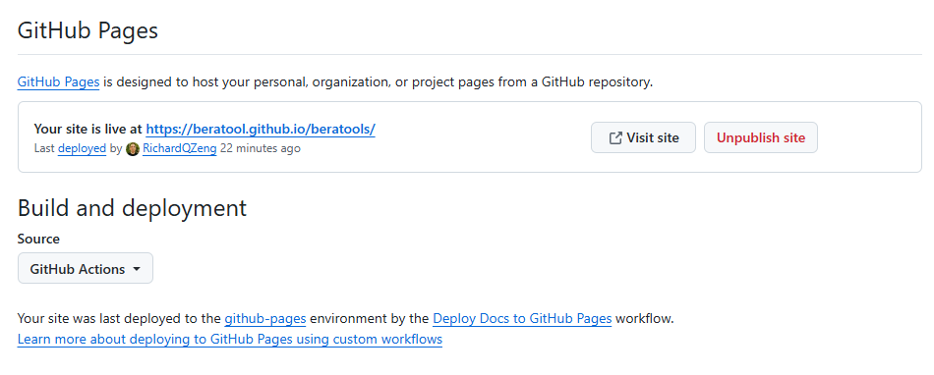Image resolution: width=934 pixels, height=375 pixels.
Task: Click the Visit site button
Action: pyautogui.click(x=643, y=137)
